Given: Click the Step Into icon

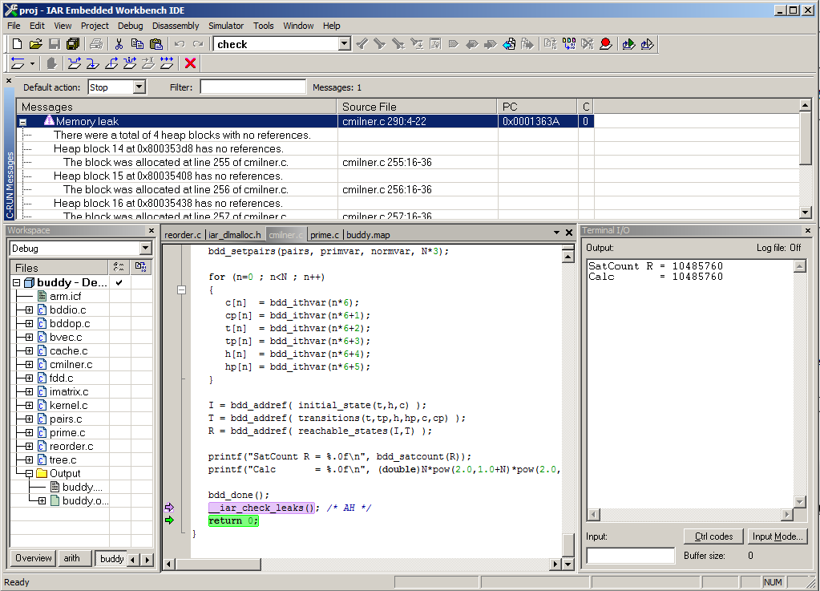Looking at the screenshot, I should tap(91, 63).
